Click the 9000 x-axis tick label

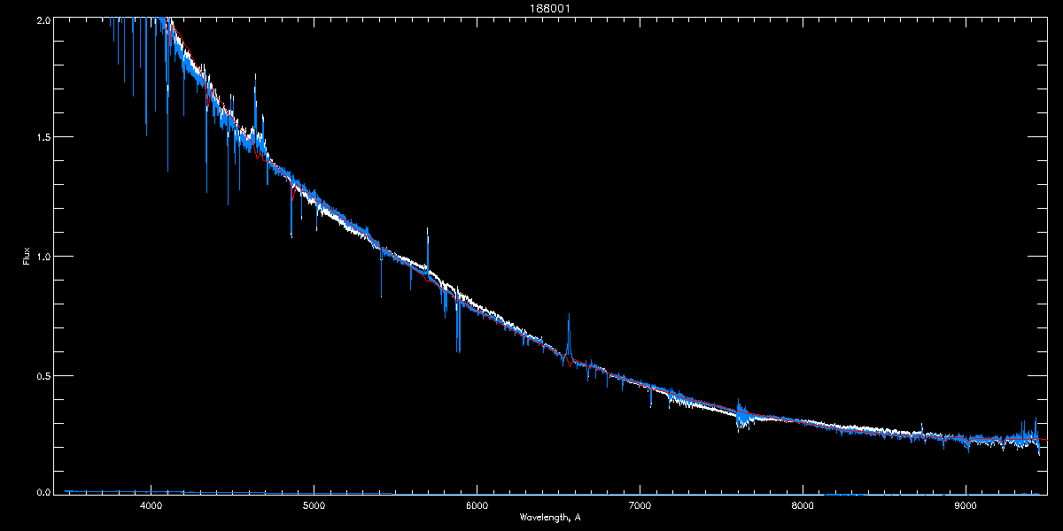[966, 505]
